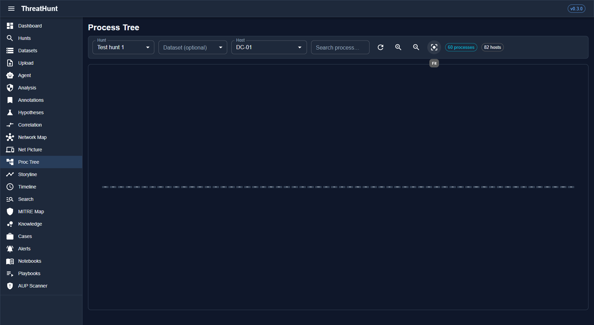Click the Net Picture devices icon
Image resolution: width=594 pixels, height=325 pixels.
point(10,150)
